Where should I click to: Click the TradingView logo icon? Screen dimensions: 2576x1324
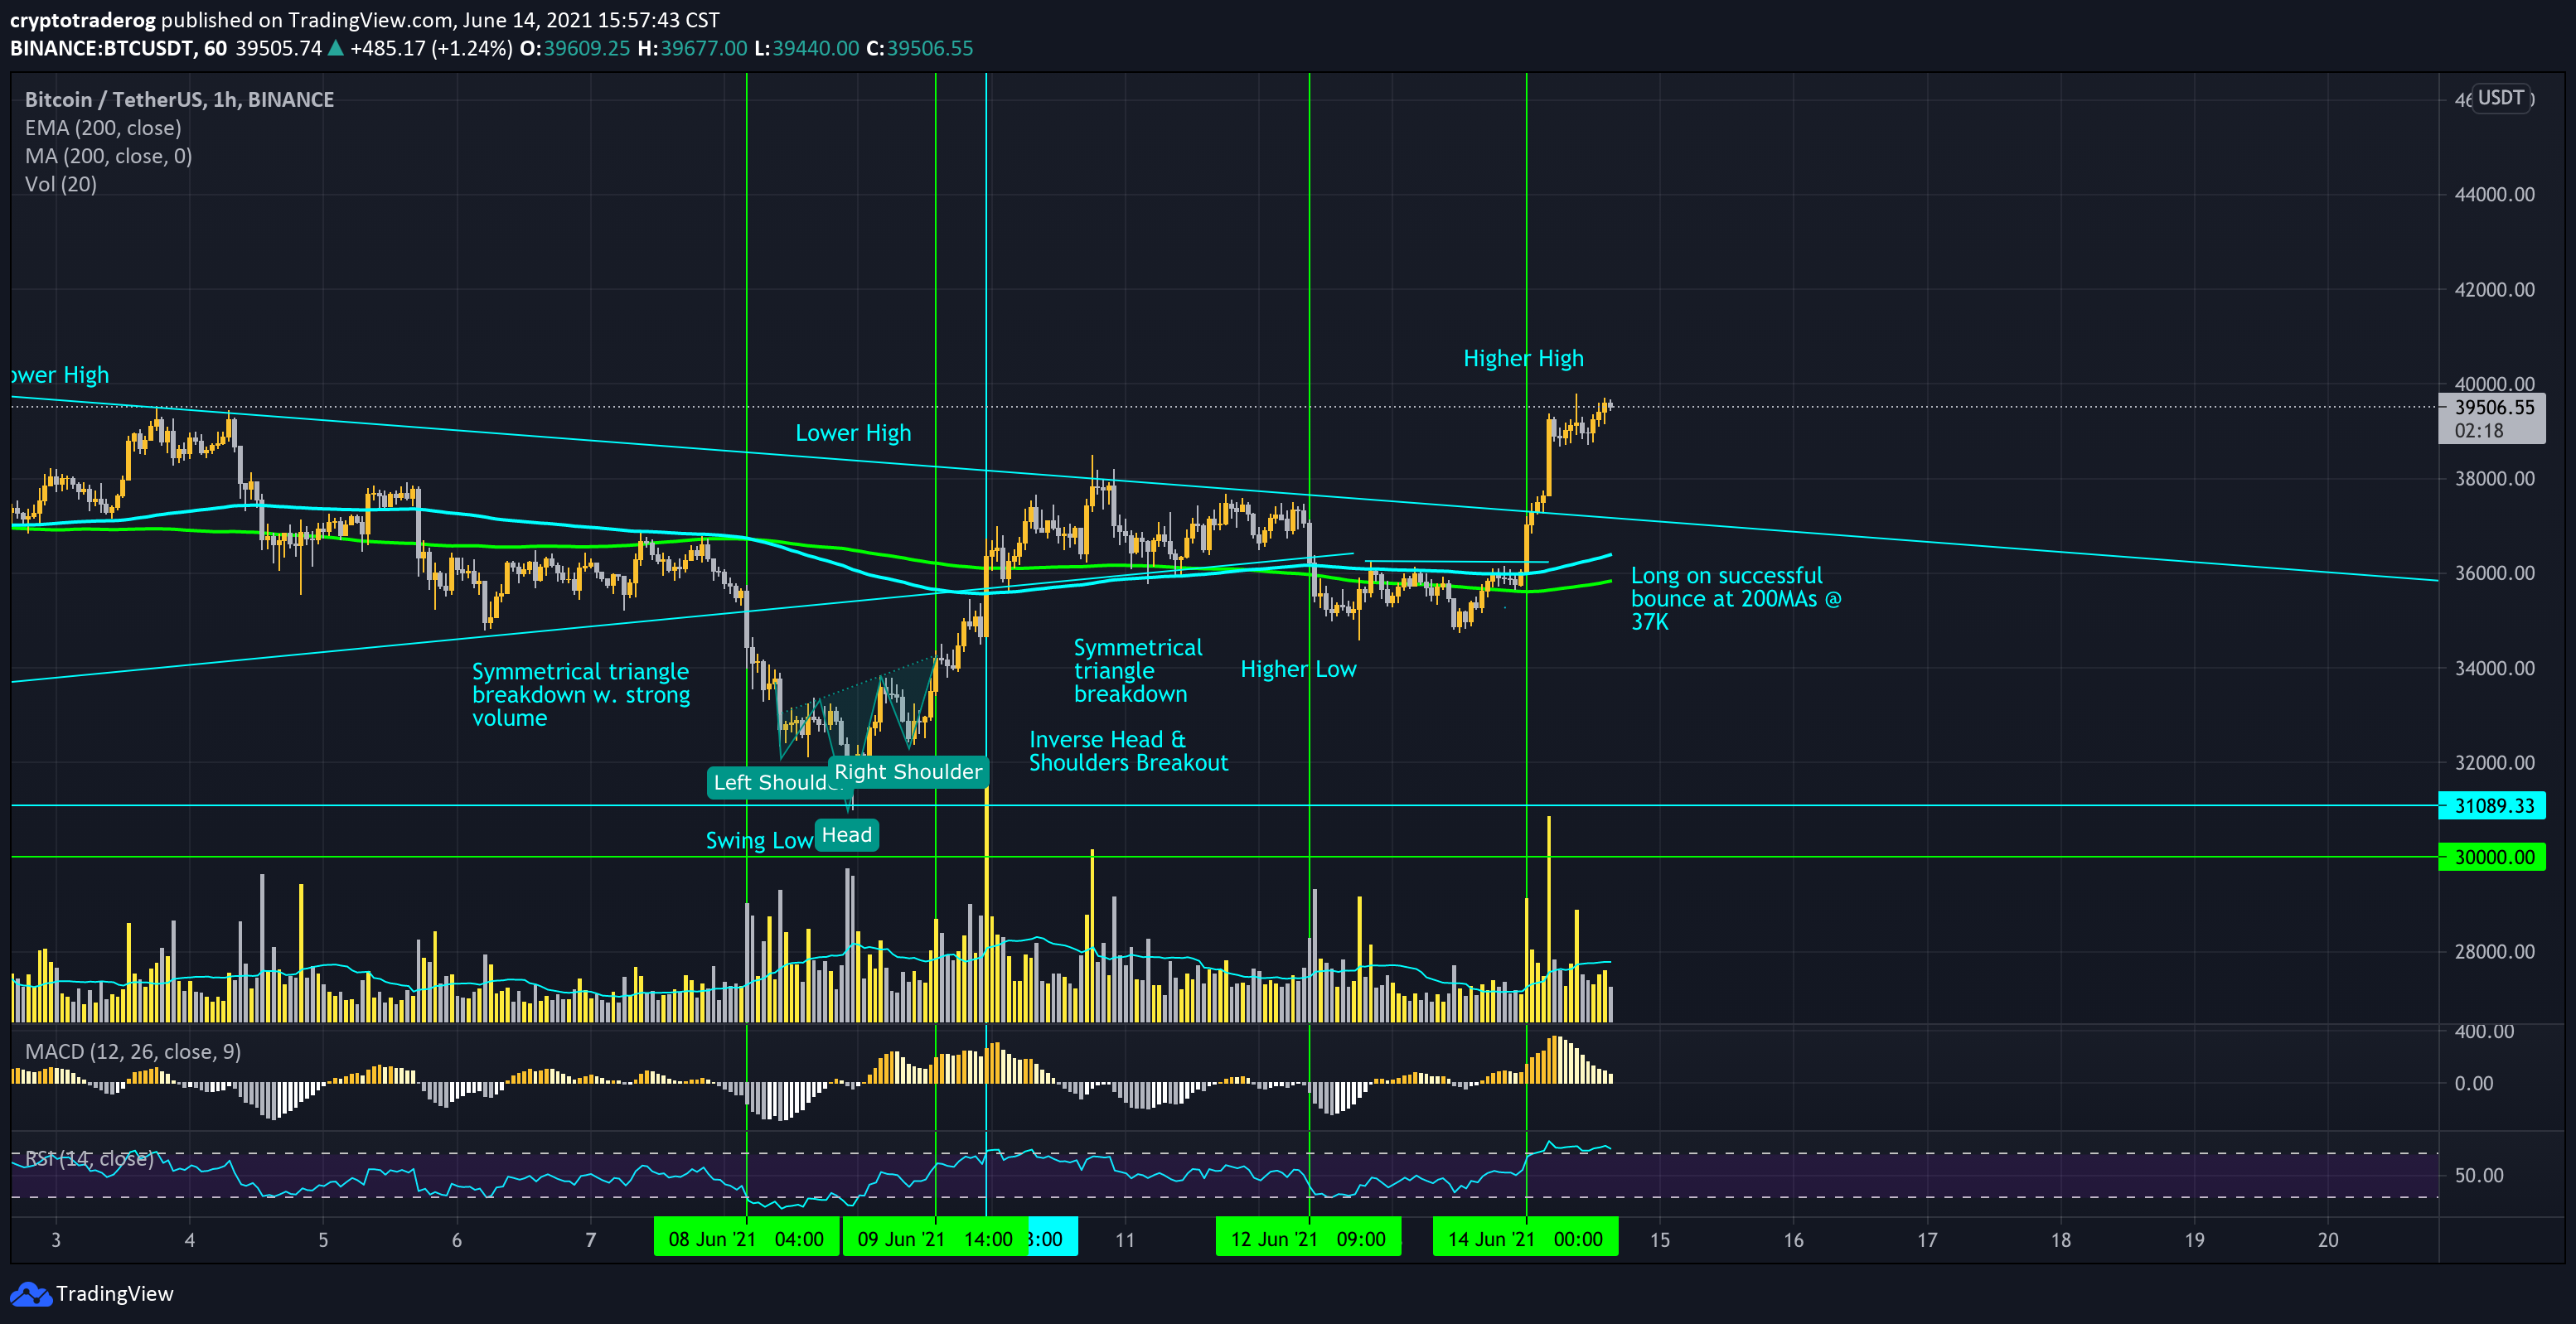point(30,1294)
